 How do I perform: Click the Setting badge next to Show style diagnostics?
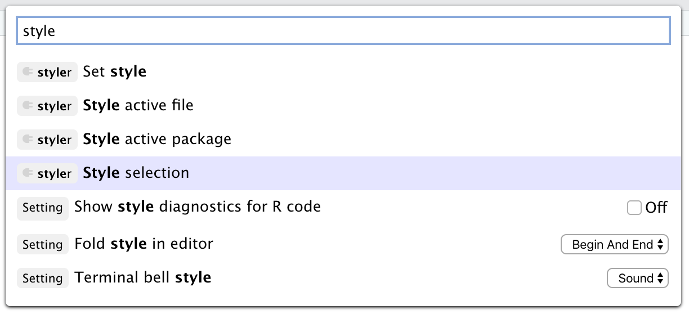(x=42, y=208)
